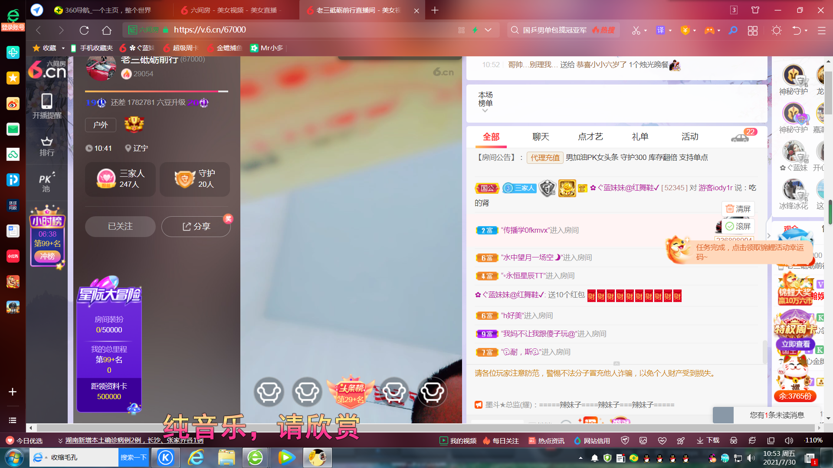Toggle the 滚屏 auto-scroll option

click(x=738, y=226)
